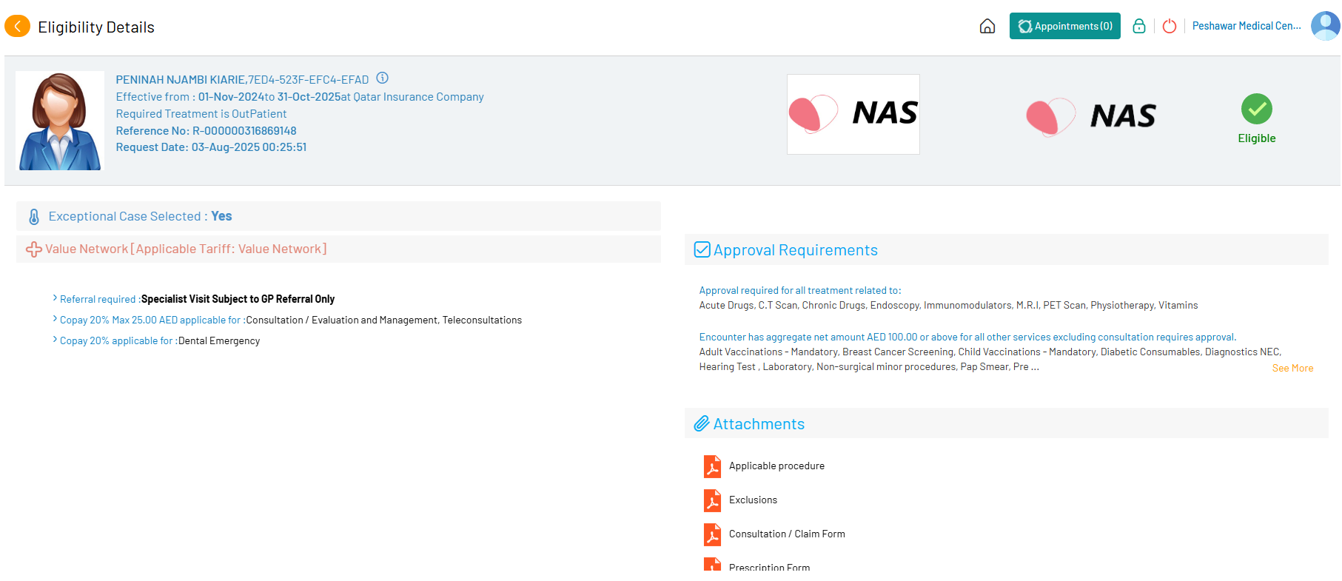This screenshot has width=1342, height=581.
Task: Click the green lock icon
Action: point(1139,27)
